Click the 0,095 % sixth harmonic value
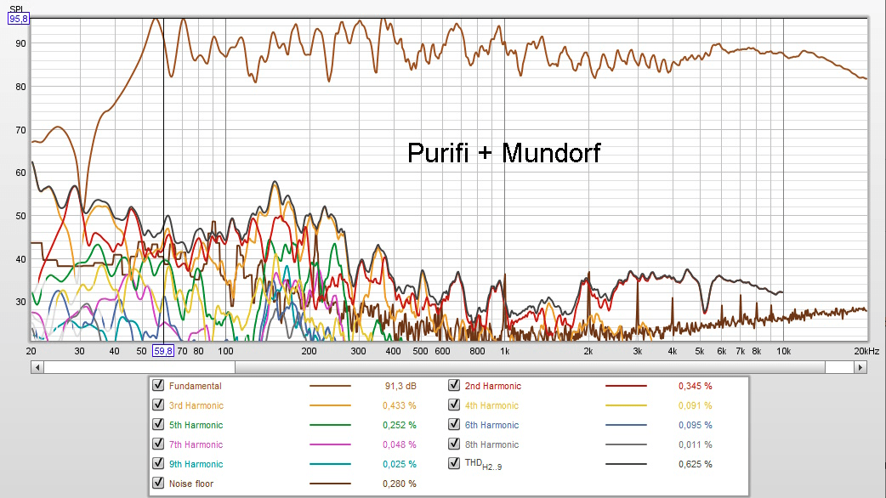 [695, 425]
